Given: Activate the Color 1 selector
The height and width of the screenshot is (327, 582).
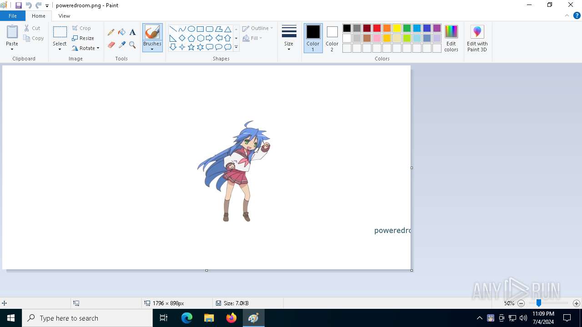Looking at the screenshot, I should click(313, 39).
